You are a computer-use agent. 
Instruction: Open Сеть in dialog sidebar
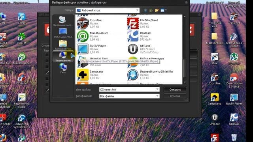coord(63,68)
